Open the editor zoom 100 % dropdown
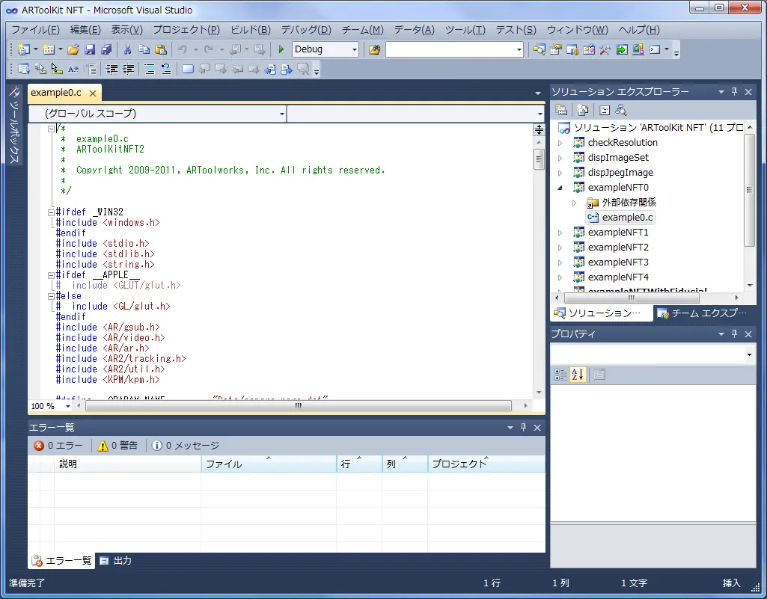Screen dimensions: 767x599 [68, 406]
